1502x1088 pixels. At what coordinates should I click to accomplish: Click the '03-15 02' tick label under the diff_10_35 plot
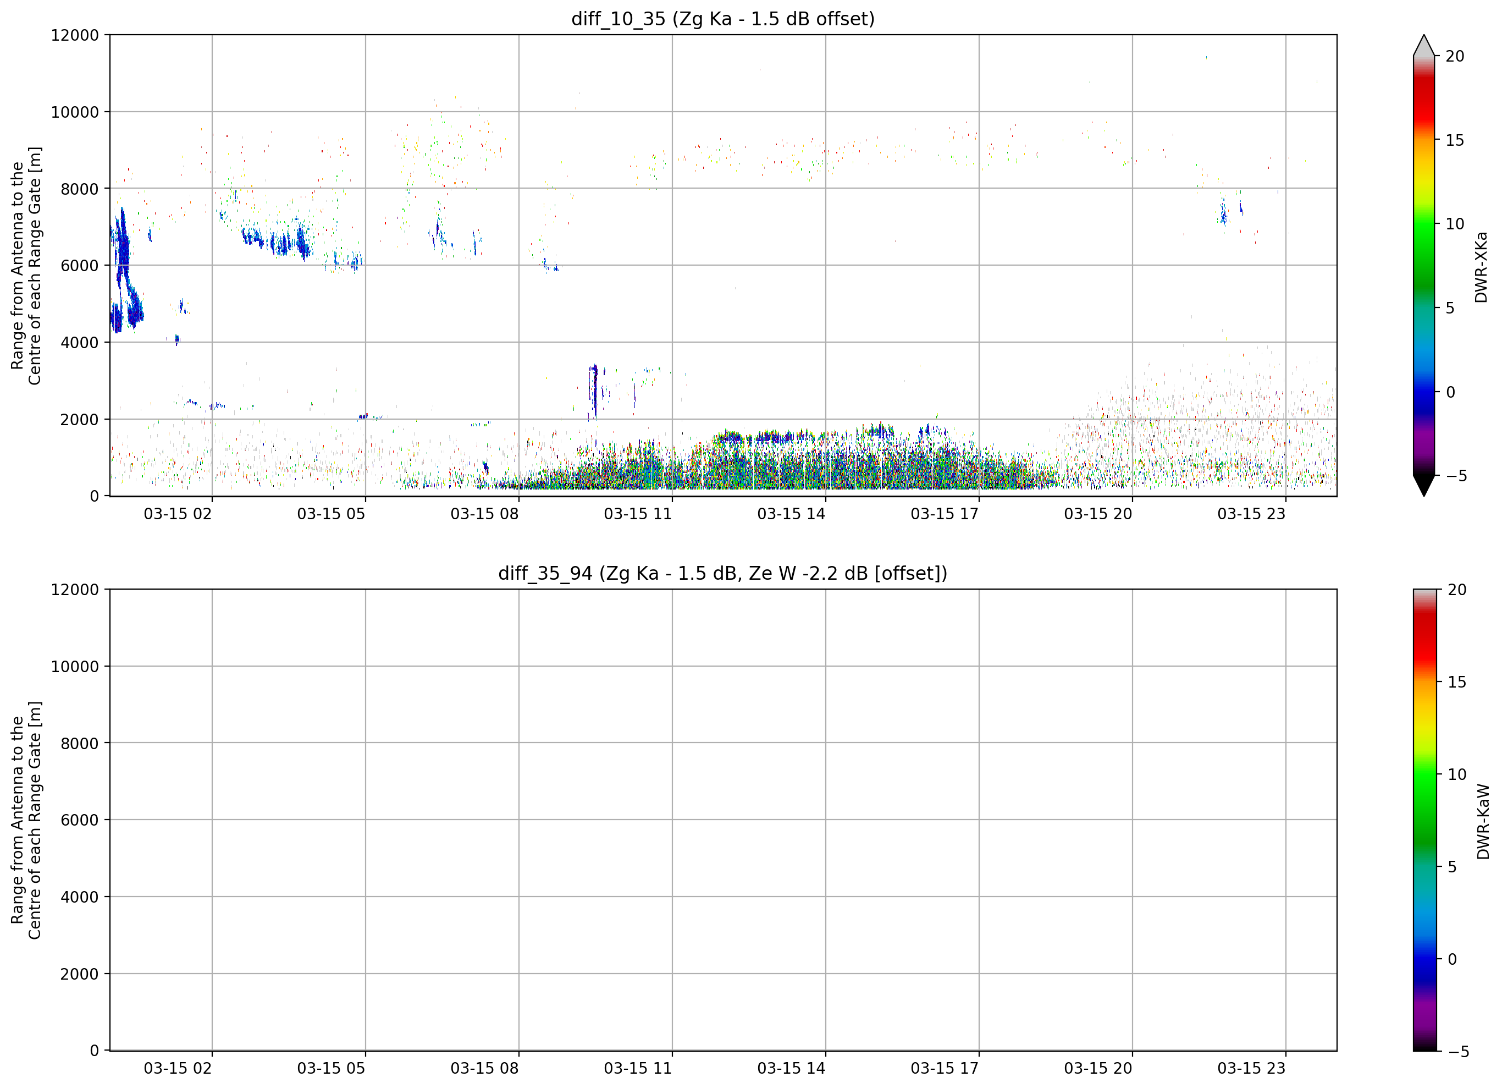pos(178,514)
